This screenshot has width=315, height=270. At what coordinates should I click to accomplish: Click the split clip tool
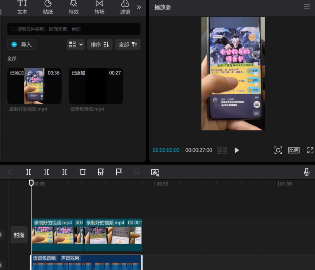click(29, 172)
